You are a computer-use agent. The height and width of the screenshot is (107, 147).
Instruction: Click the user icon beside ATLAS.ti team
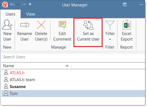point(6,79)
